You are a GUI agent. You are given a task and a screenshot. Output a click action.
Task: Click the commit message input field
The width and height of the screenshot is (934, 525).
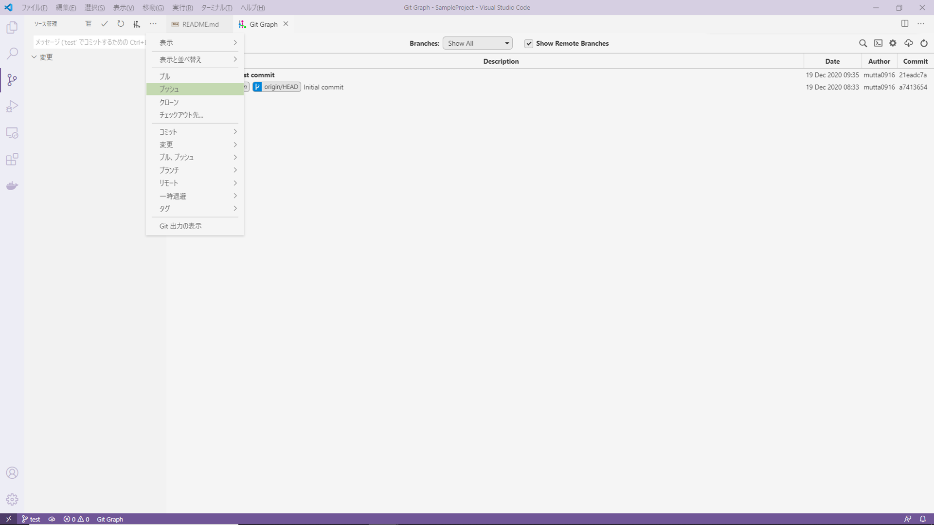point(90,42)
